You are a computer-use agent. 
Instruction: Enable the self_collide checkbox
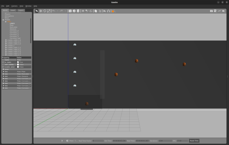[x=18, y=65]
